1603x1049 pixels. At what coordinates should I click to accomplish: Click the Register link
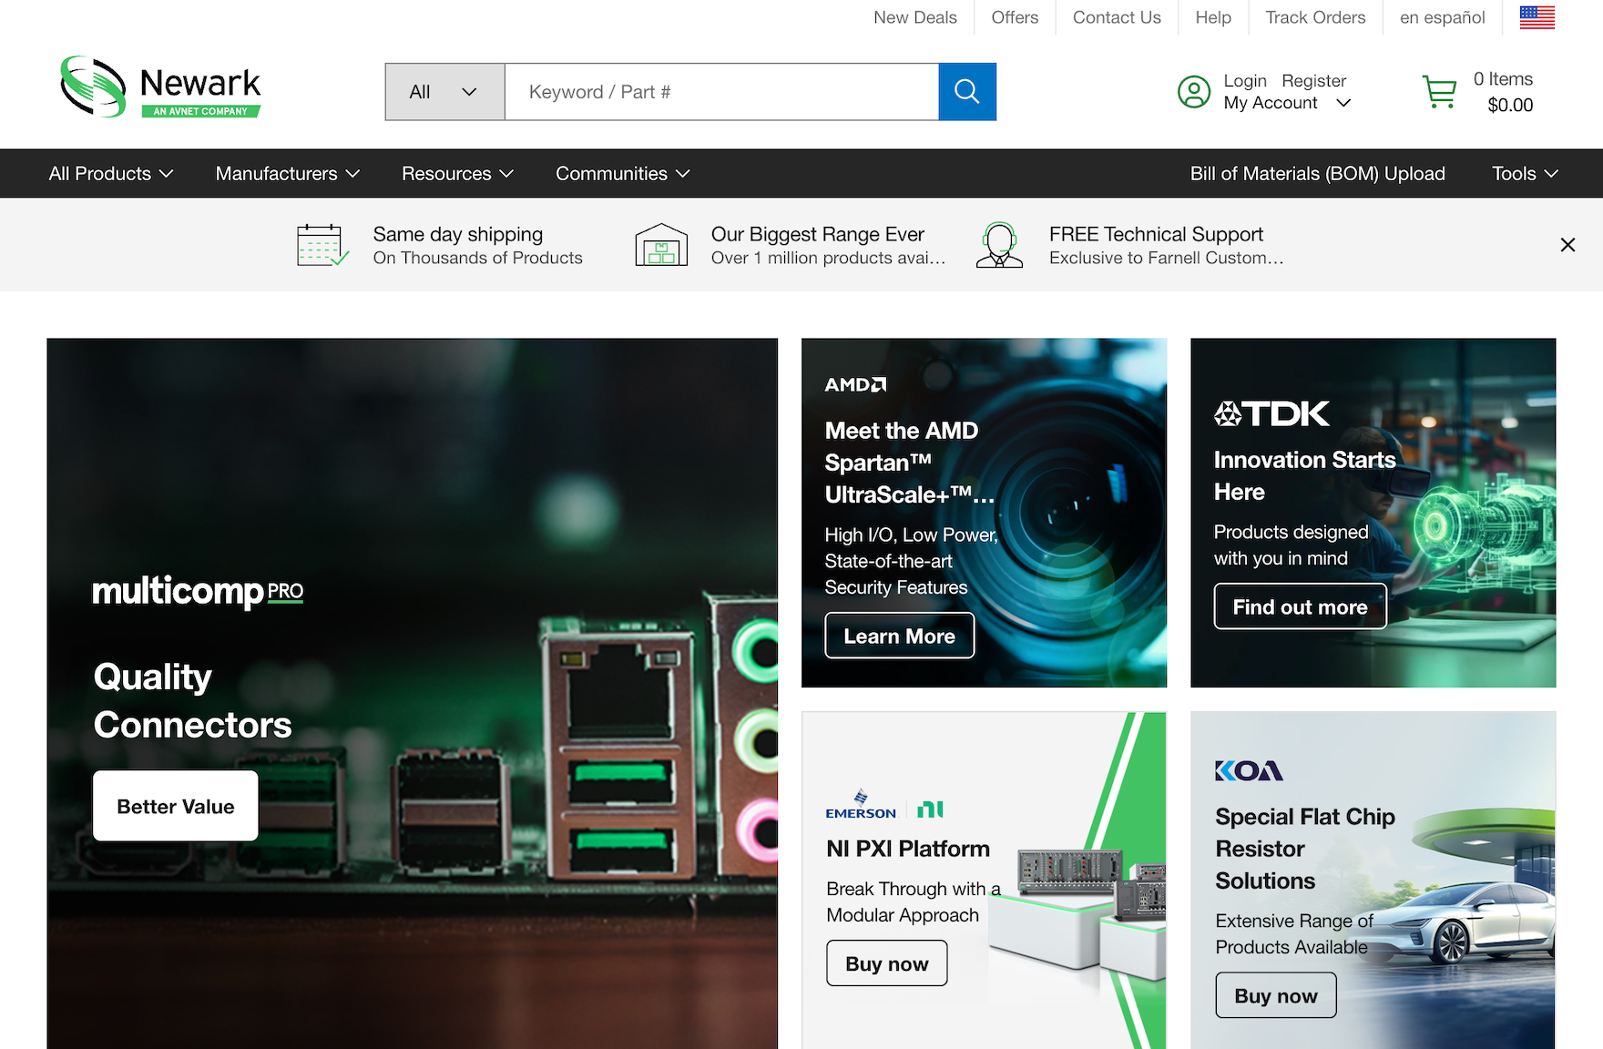pos(1313,81)
